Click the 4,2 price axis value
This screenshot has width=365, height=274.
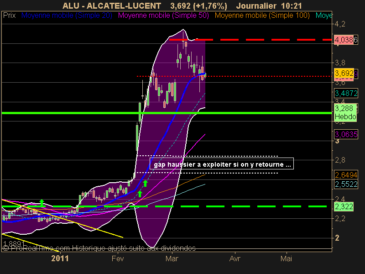[340, 24]
